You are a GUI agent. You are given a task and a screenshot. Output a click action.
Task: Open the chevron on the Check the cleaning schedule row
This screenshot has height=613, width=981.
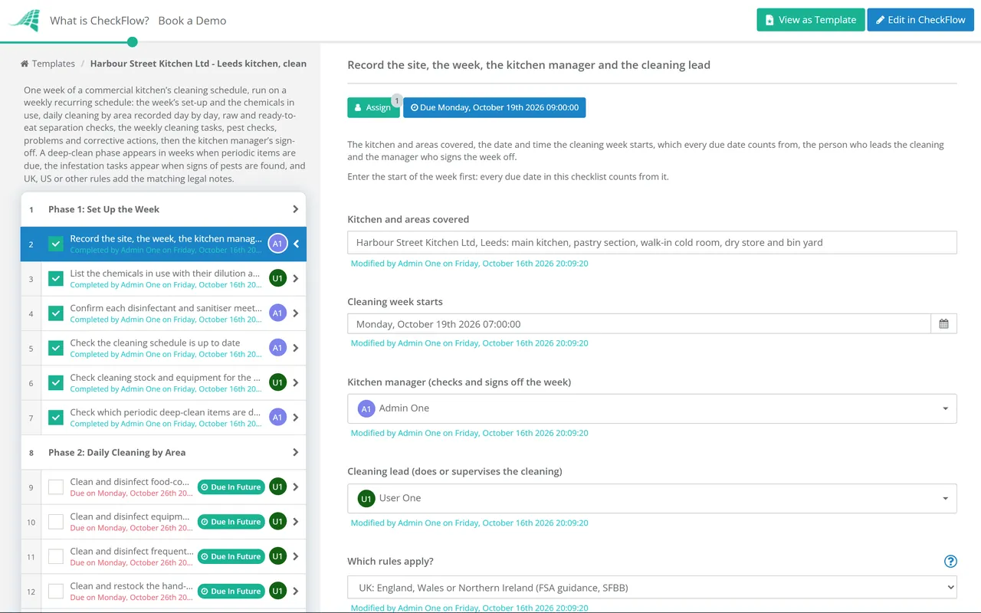(x=296, y=348)
